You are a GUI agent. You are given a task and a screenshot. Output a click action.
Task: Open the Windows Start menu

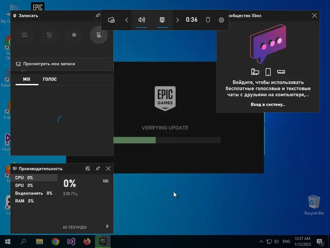coord(8,242)
